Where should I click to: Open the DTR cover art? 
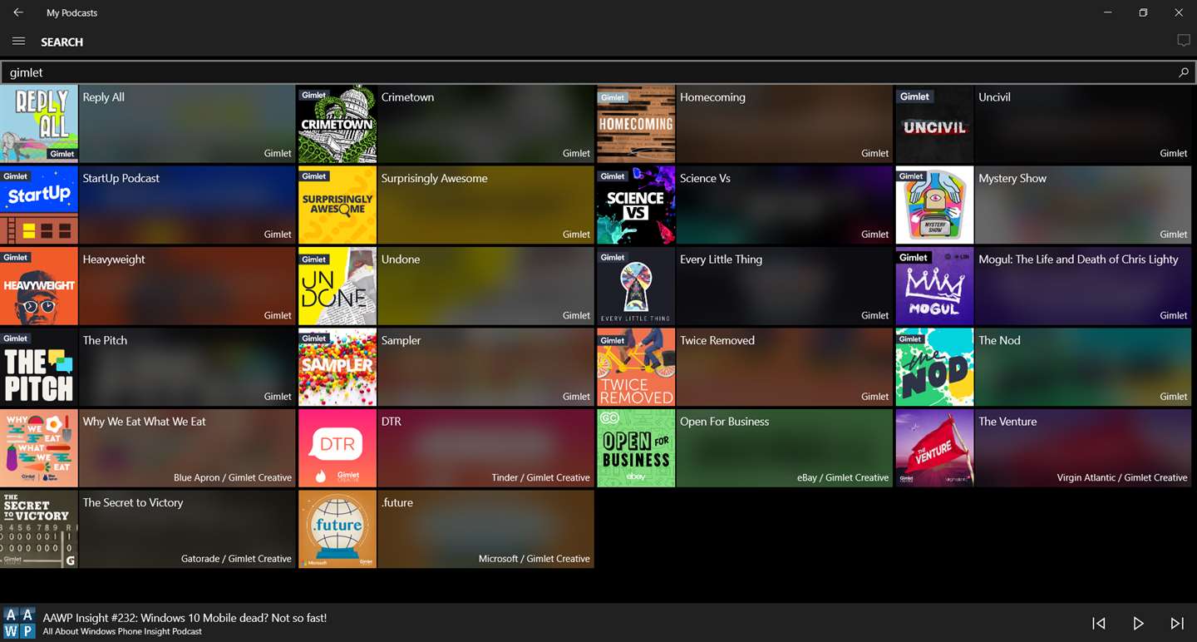337,448
